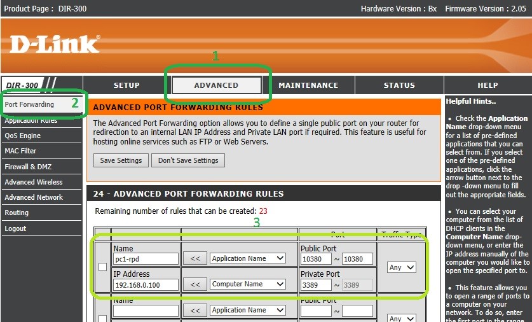This screenshot has height=322, width=532.
Task: Click the << button beside first Application Name
Action: point(195,258)
